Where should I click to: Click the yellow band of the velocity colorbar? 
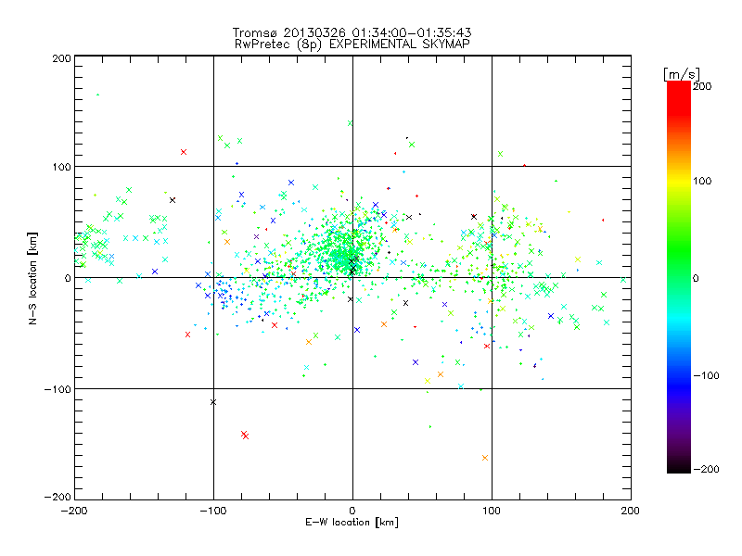pos(679,181)
